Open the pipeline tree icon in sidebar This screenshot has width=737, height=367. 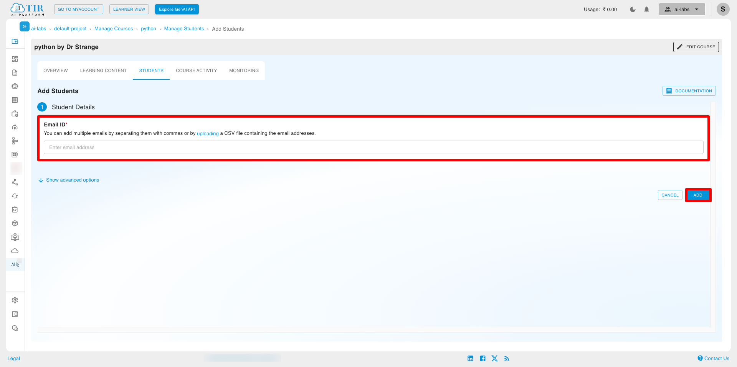coord(15,141)
